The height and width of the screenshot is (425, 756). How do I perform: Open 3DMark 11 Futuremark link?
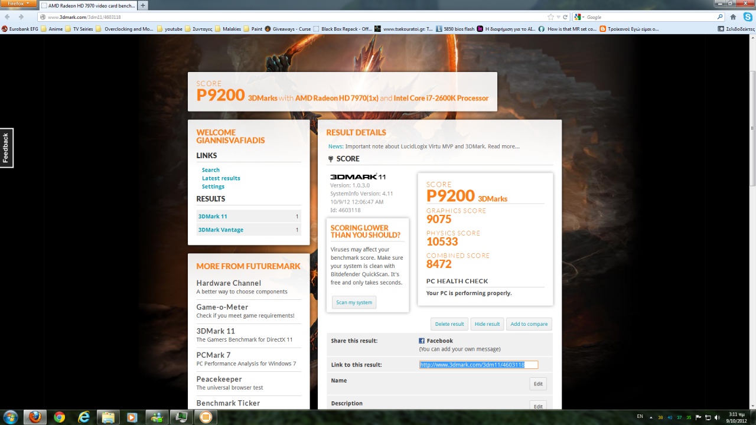[216, 331]
